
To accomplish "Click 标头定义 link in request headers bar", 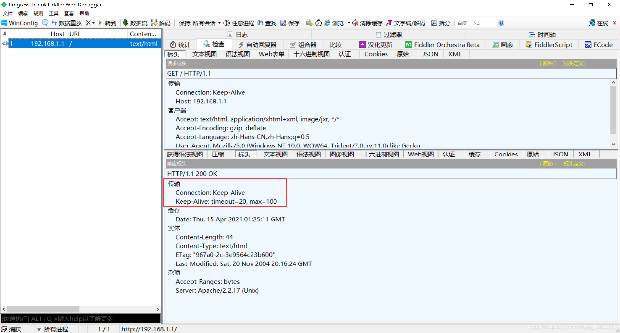I will tap(573, 63).
